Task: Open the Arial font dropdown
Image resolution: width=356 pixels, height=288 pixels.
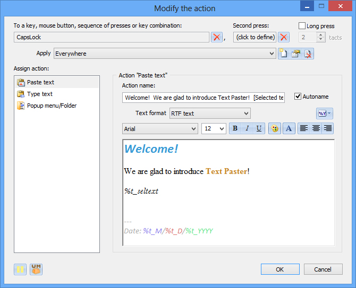Action: (x=160, y=129)
